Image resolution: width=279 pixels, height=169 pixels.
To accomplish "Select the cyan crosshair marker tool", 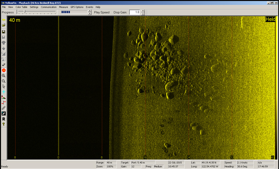I will coord(4,92).
